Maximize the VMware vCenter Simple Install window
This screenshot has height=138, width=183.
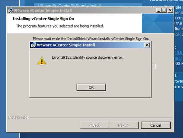coord(164,10)
